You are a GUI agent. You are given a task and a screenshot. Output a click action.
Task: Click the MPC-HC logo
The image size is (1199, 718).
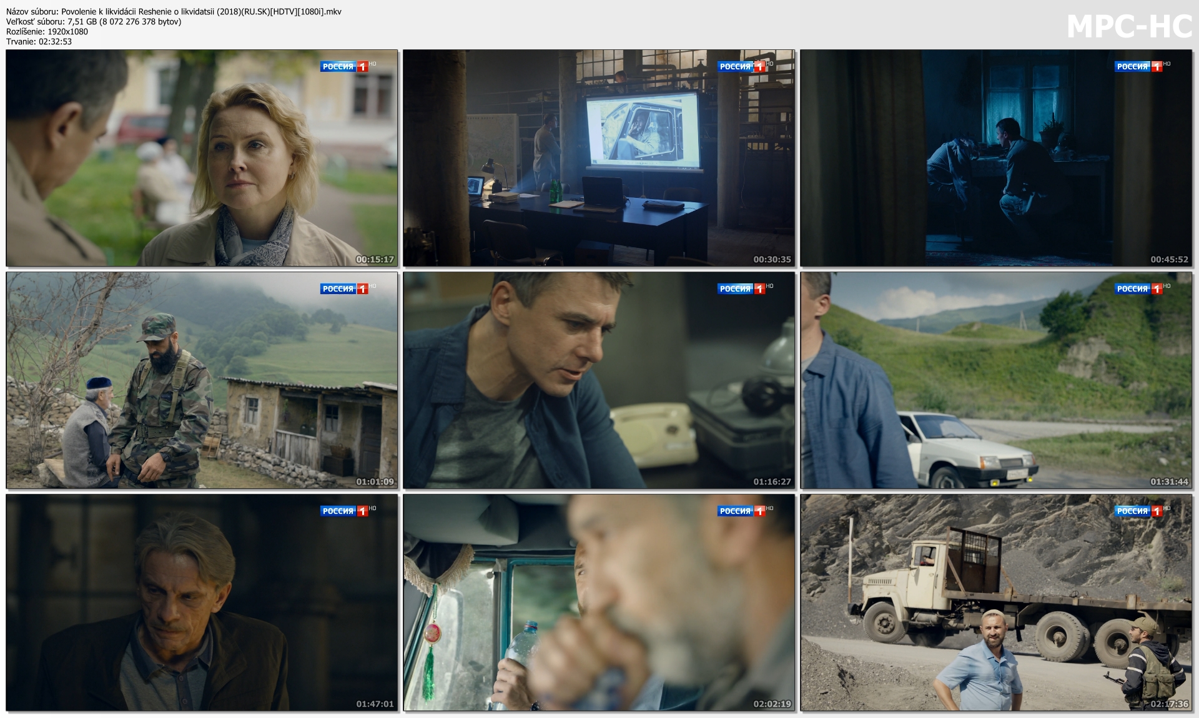(x=1129, y=27)
